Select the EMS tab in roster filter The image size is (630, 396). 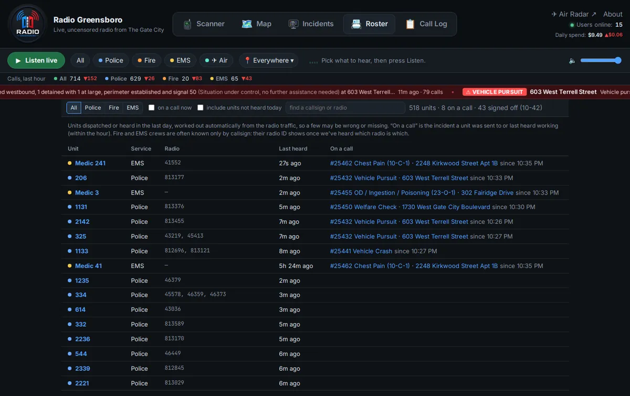coord(133,108)
